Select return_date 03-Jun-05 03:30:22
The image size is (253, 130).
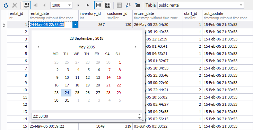click(x=158, y=126)
